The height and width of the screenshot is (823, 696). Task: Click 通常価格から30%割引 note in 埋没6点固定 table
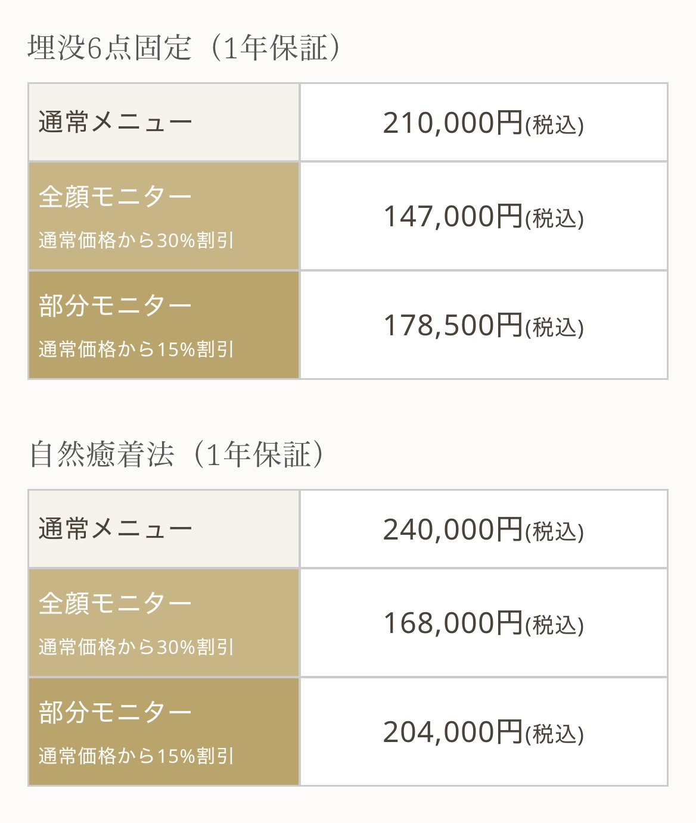point(136,241)
